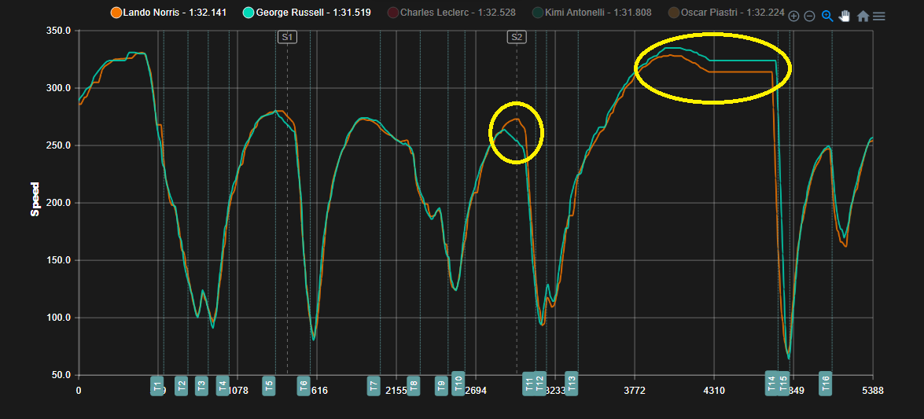Click the orange marker beside Lando Norris
Image resolution: width=924 pixels, height=419 pixels.
click(116, 12)
